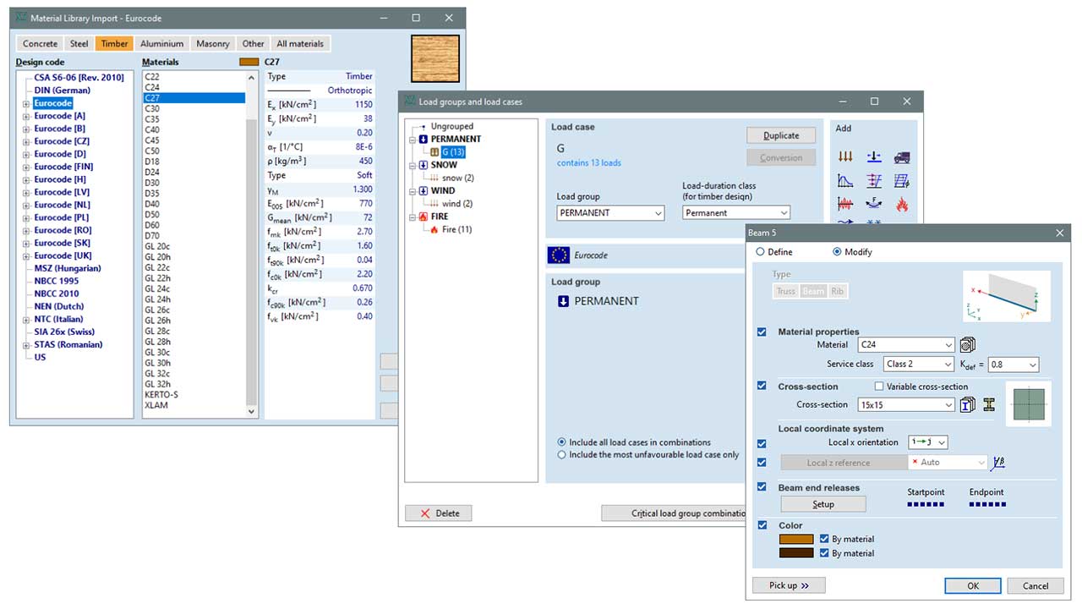The width and height of the screenshot is (1082, 609).
Task: Select the PERMANENT load group in tree
Action: (x=456, y=139)
